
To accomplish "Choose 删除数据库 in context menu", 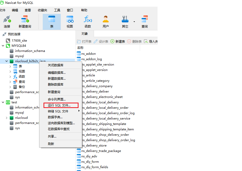I will (x=60, y=85).
